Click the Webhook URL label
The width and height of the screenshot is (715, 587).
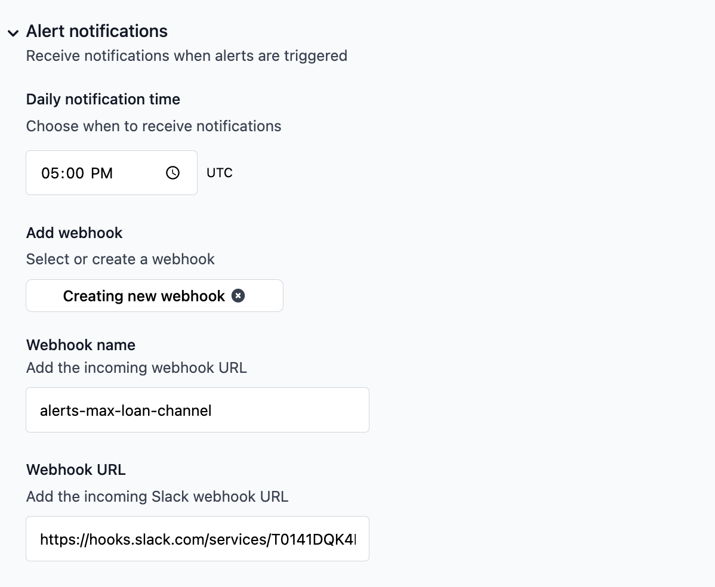point(76,469)
